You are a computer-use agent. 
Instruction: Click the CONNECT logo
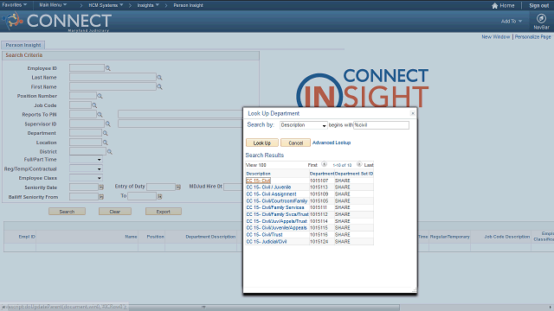point(58,22)
